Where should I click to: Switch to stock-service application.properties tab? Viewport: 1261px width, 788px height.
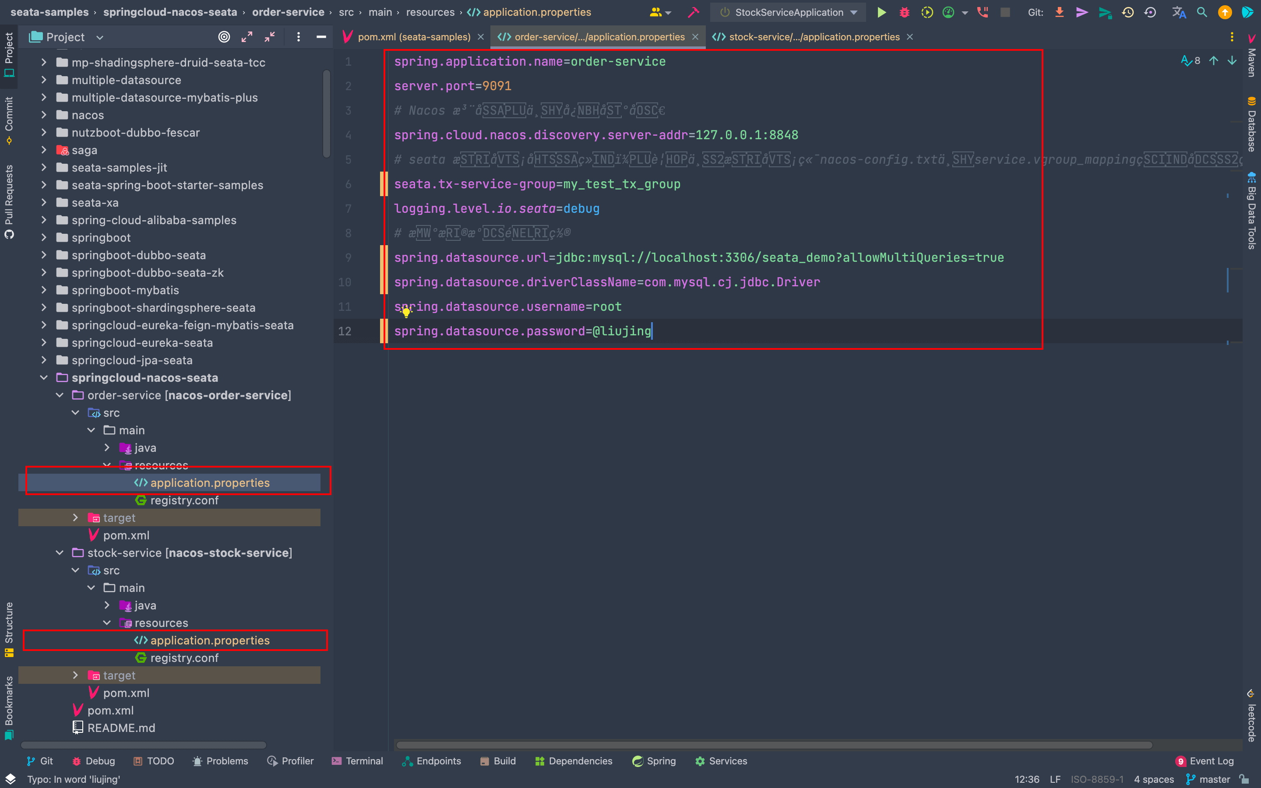tap(814, 37)
